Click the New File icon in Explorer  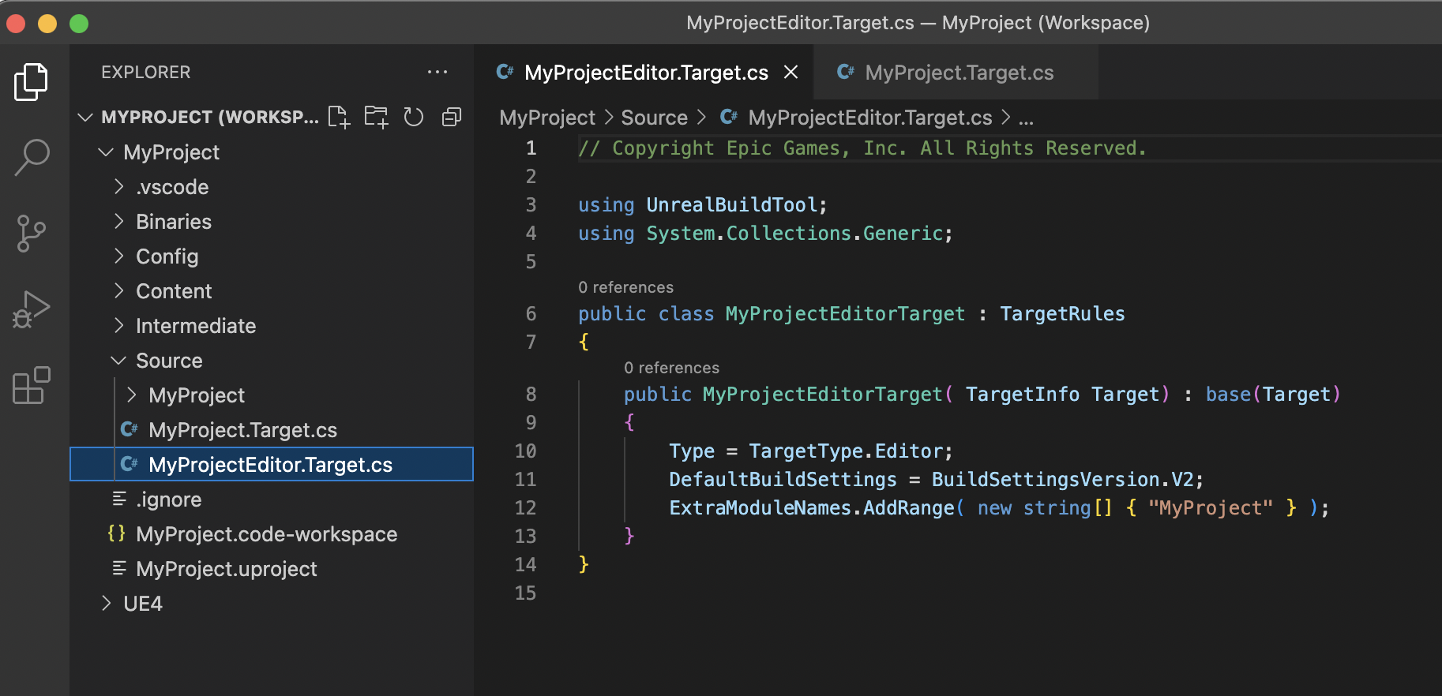tap(339, 117)
